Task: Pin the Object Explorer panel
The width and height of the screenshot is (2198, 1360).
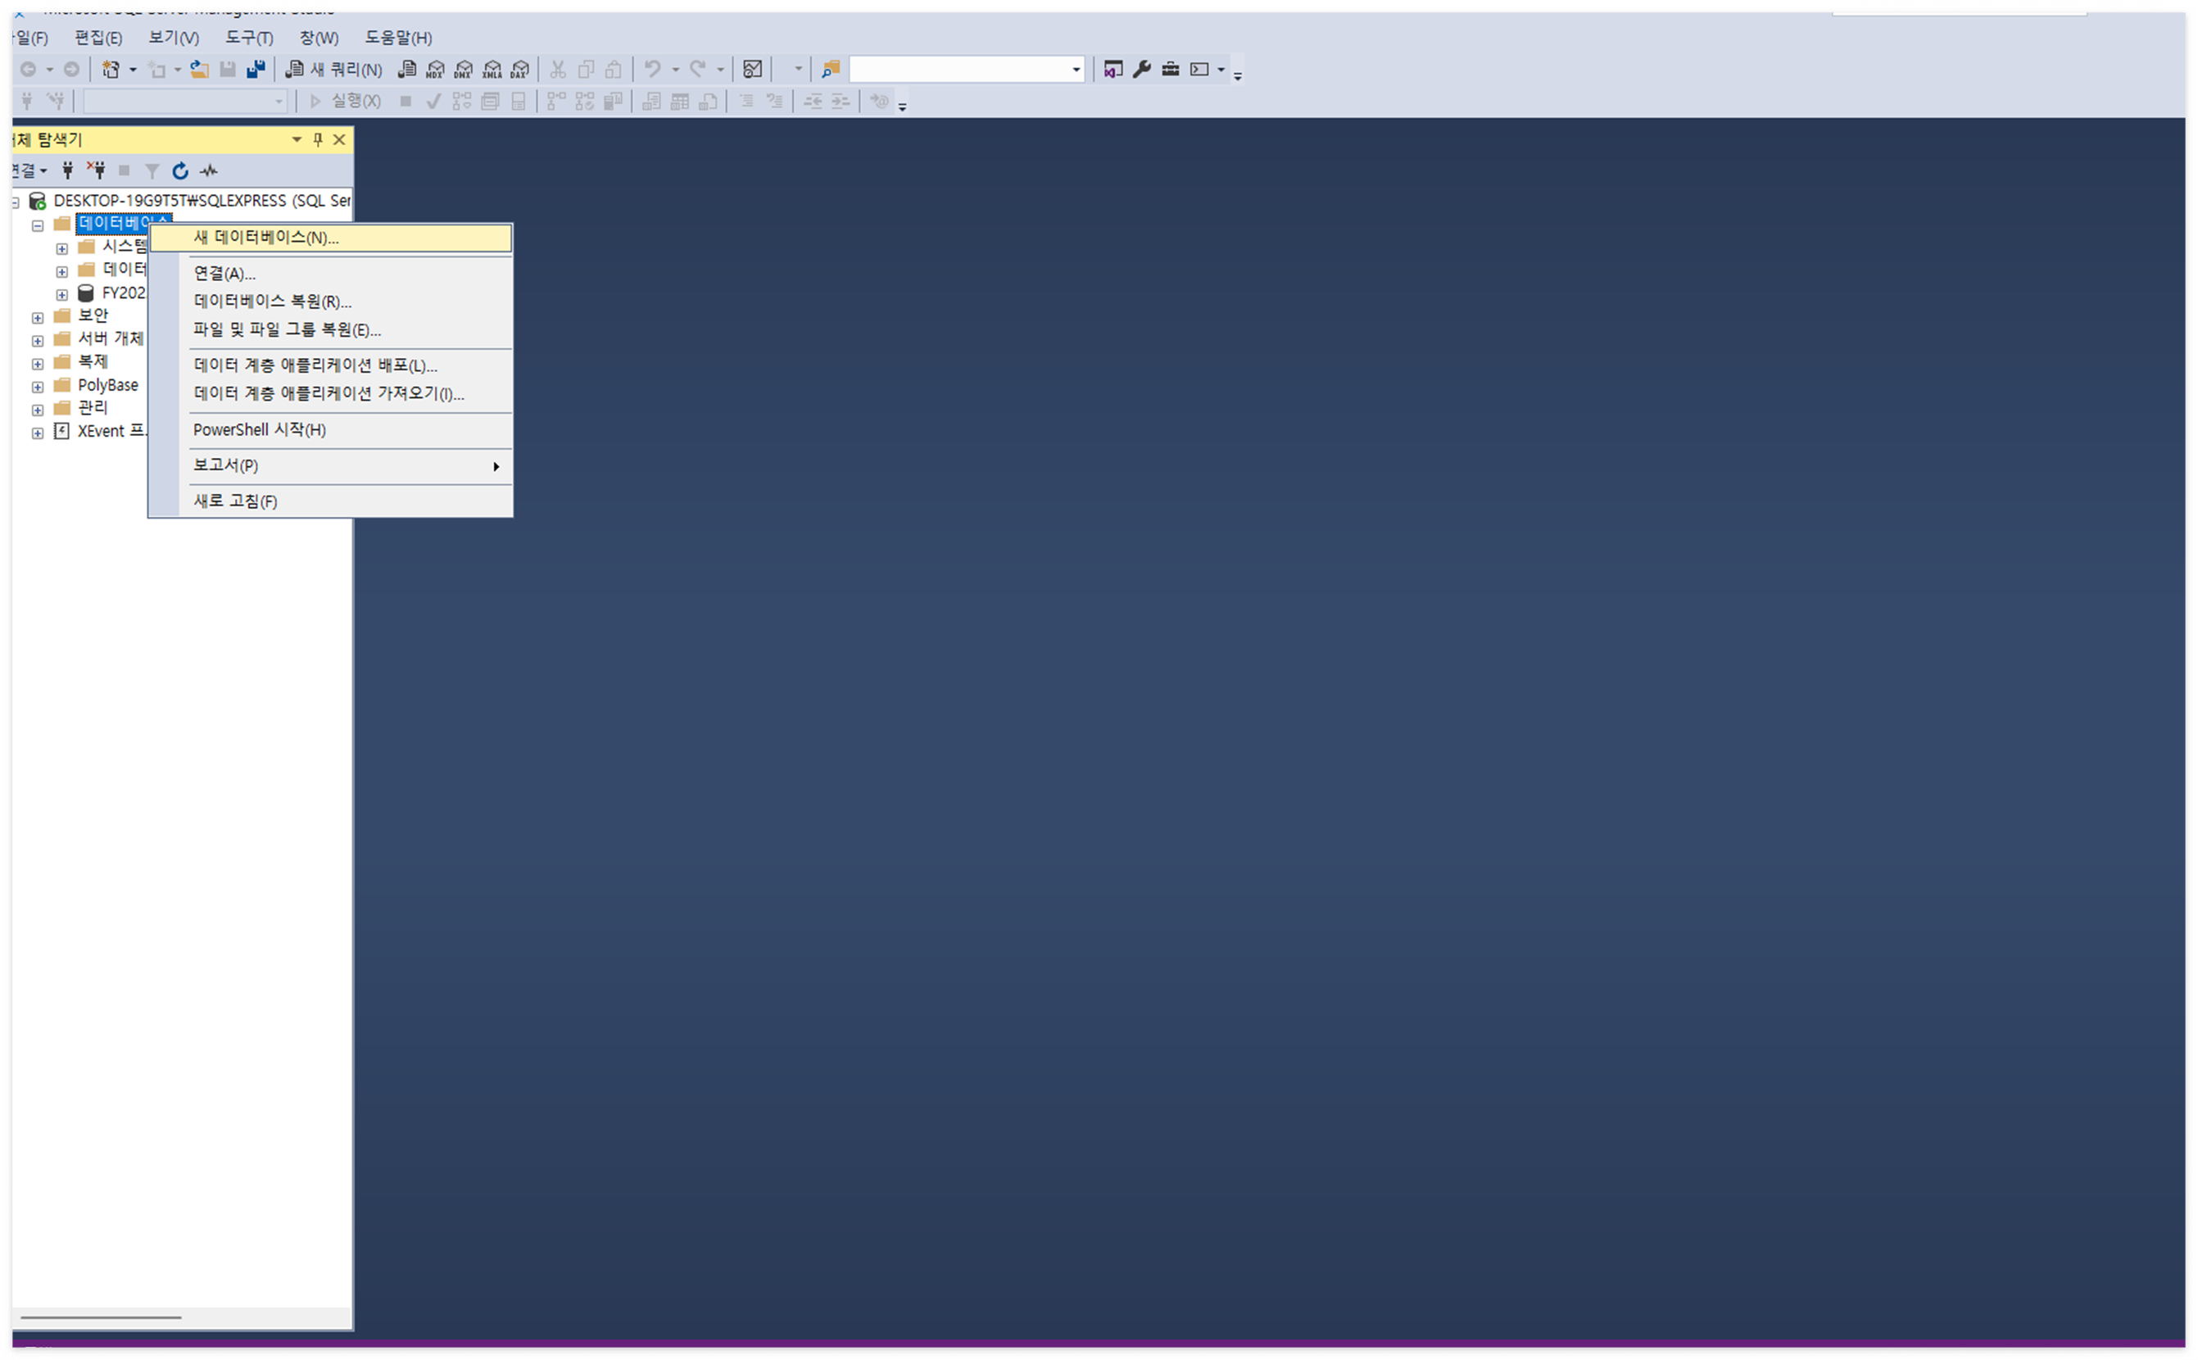Action: (x=318, y=139)
